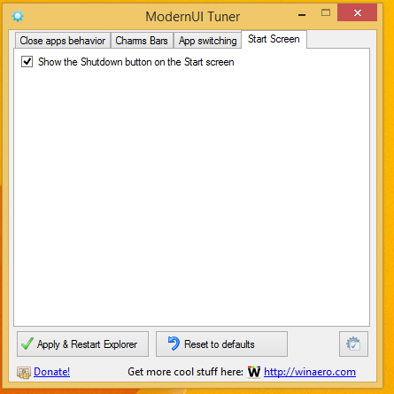Click the donate coins icon
The image size is (394, 394).
[24, 373]
